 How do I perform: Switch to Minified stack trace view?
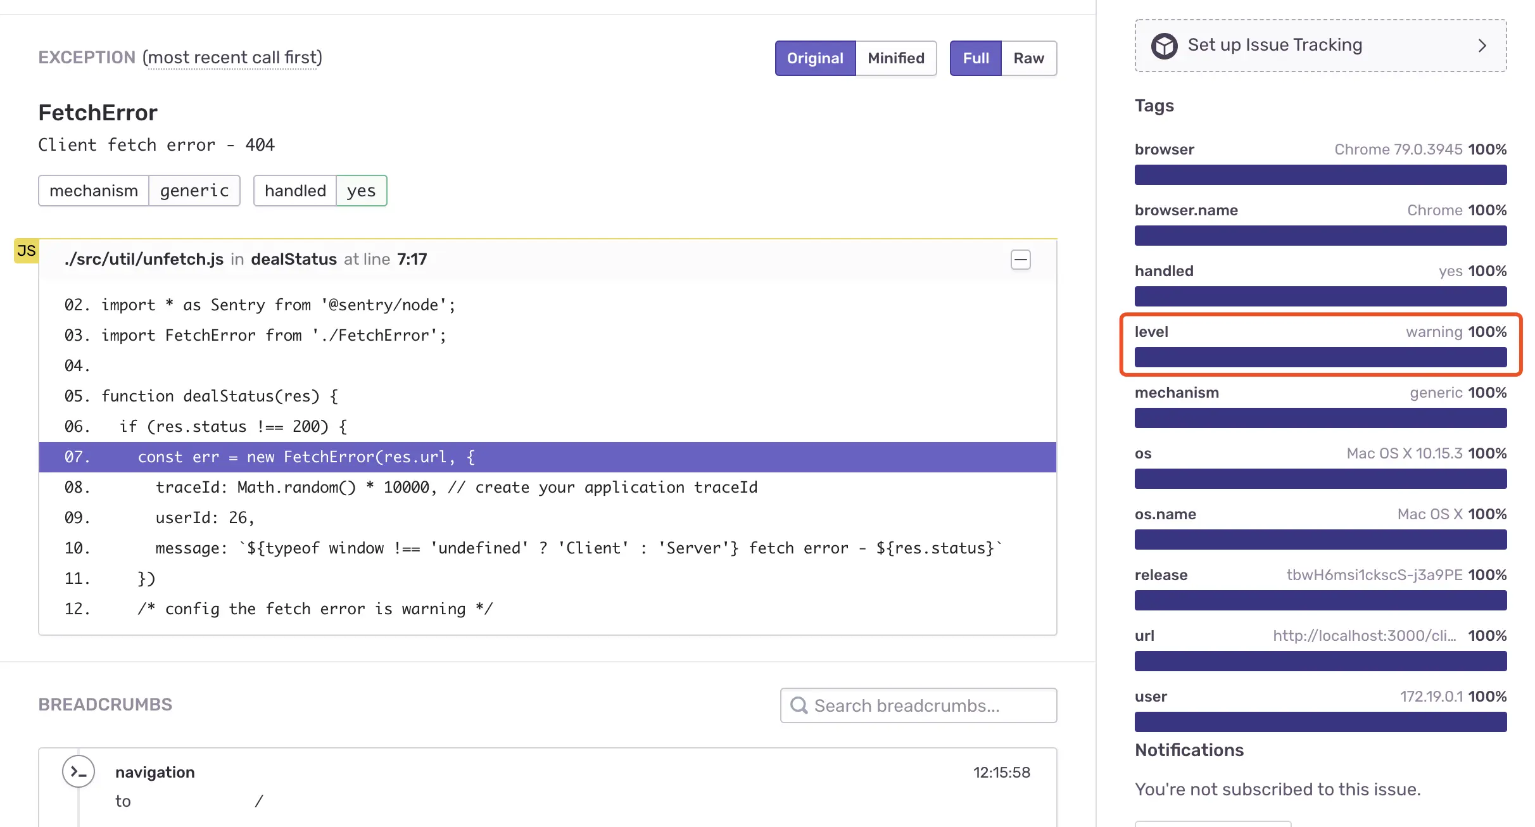pos(895,58)
